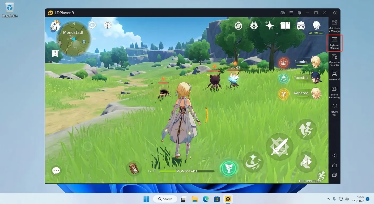Open Microsoft Store from the taskbar
Image resolution: width=374 pixels, height=204 pixels.
click(217, 199)
